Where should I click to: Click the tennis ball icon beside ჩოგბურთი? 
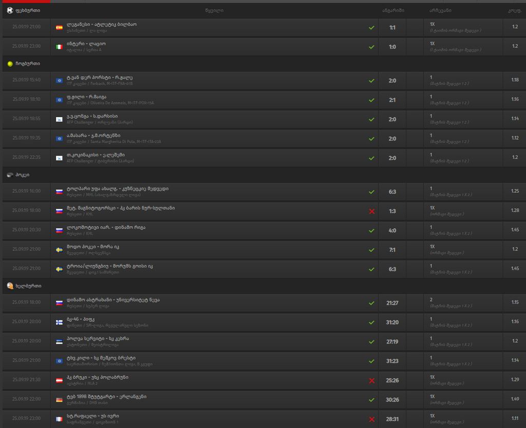pyautogui.click(x=10, y=64)
